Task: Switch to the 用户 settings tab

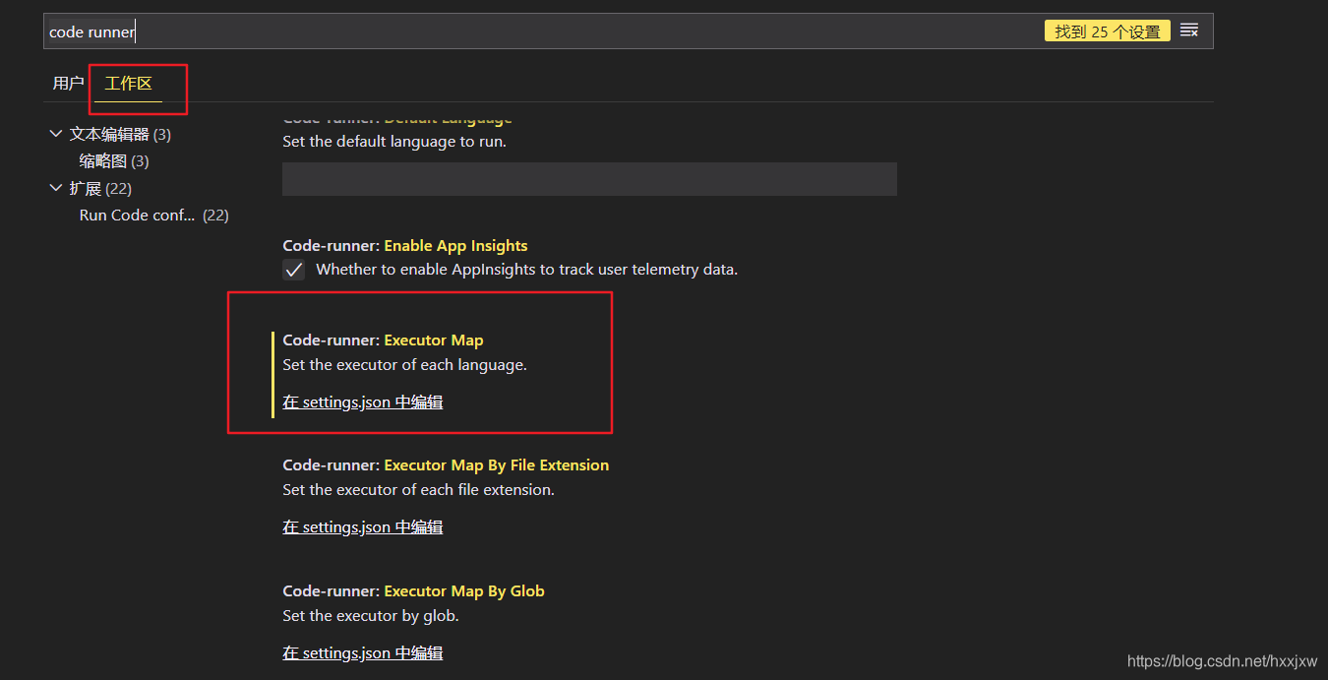Action: (68, 84)
